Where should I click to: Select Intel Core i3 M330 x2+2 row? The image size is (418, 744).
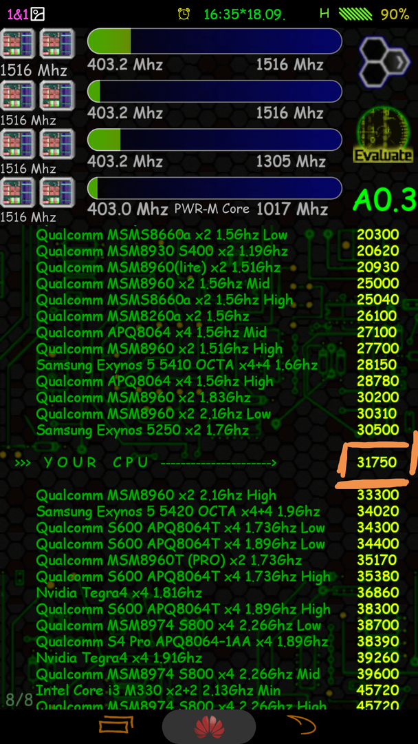click(x=218, y=690)
